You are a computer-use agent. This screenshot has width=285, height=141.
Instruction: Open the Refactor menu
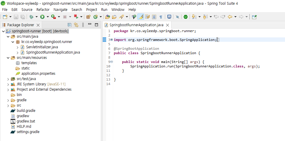pyautogui.click(x=43, y=10)
